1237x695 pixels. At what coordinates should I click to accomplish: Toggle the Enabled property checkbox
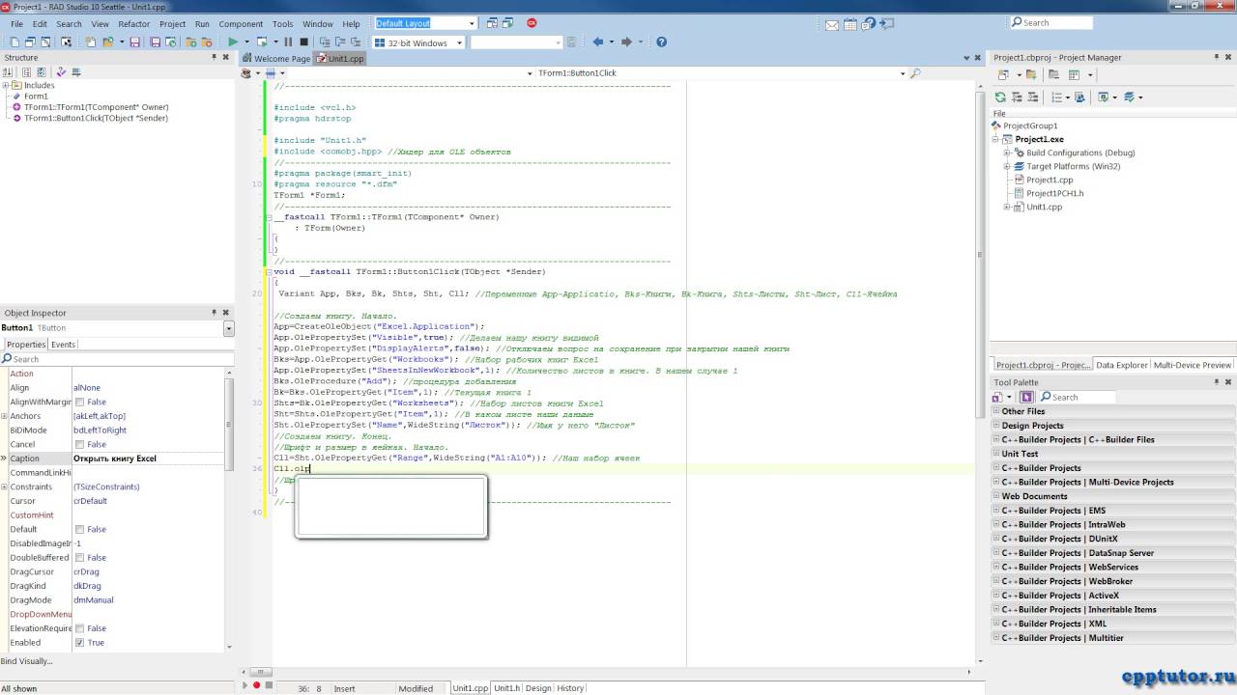click(79, 643)
